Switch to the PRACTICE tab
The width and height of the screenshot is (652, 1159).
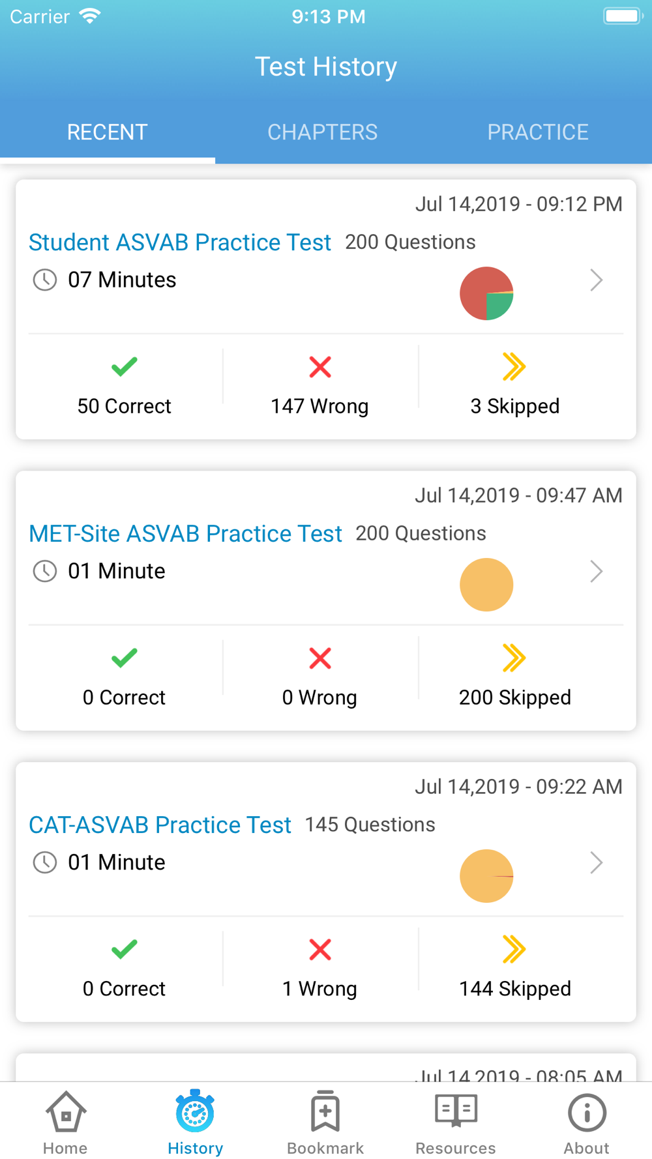(x=538, y=132)
